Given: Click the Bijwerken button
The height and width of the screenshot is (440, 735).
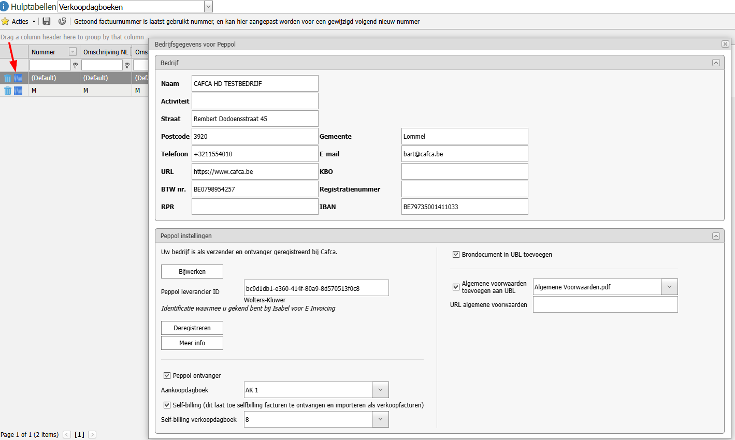Looking at the screenshot, I should tap(192, 271).
